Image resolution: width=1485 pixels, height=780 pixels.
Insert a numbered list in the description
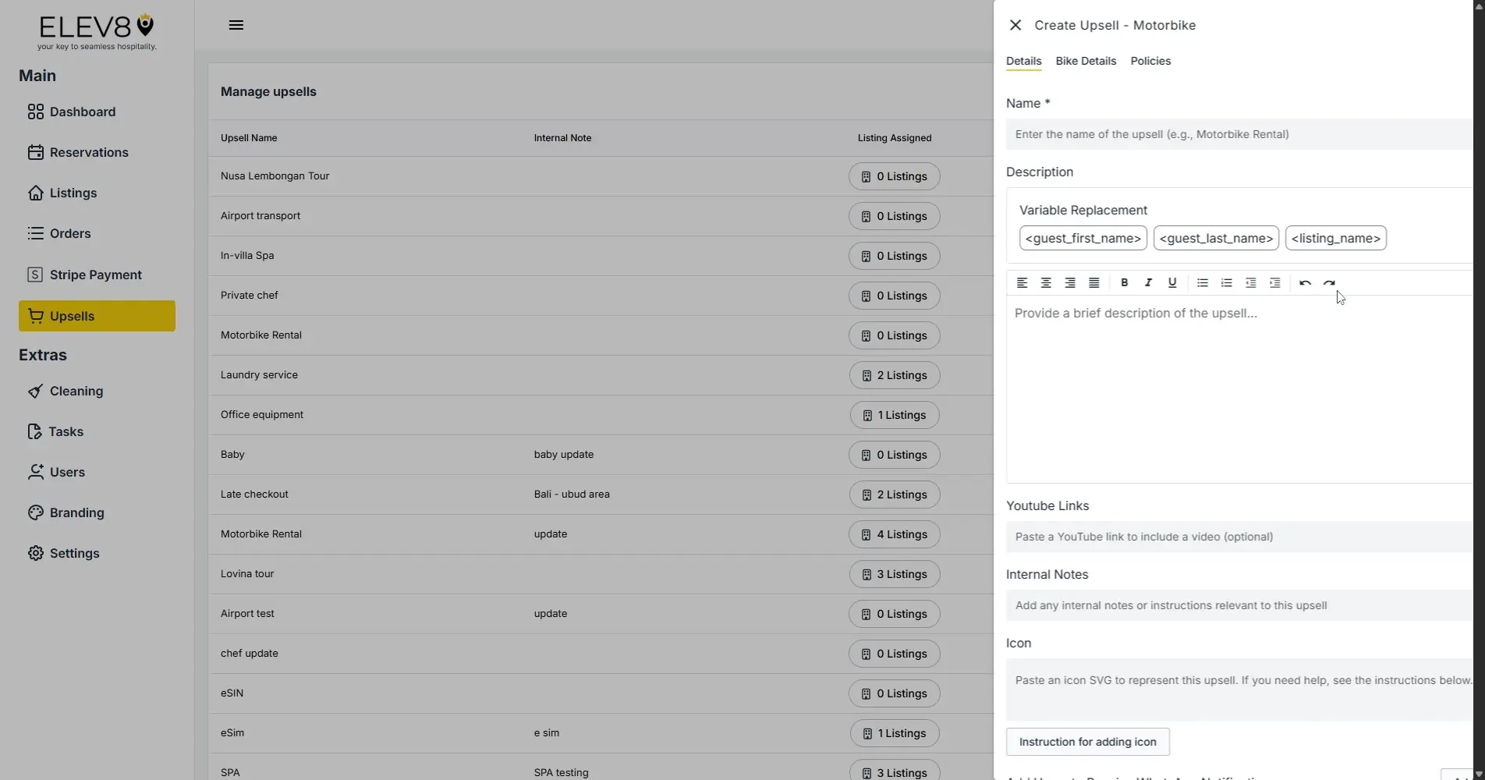pyautogui.click(x=1226, y=282)
